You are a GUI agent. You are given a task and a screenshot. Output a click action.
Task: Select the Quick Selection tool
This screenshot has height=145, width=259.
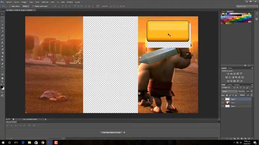pyautogui.click(x=2, y=25)
